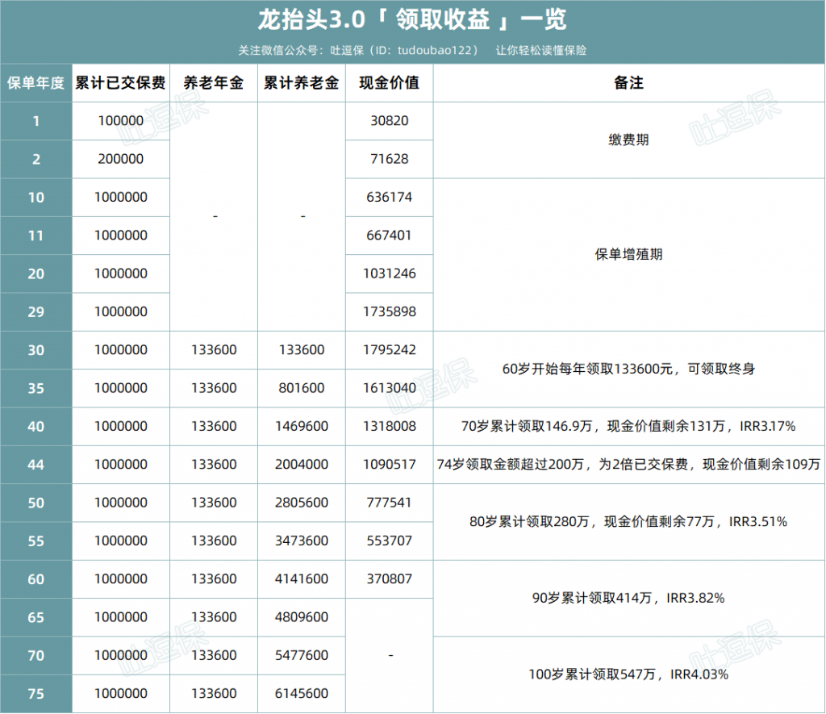Viewport: 826px width, 714px height.
Task: Click cumulative pension value 2004000
Action: tap(302, 464)
